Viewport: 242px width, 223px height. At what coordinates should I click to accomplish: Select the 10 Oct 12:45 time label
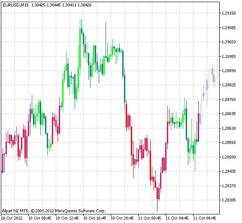67,218
